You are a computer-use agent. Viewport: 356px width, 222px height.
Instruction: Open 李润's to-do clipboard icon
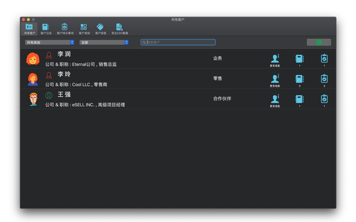coord(324,59)
